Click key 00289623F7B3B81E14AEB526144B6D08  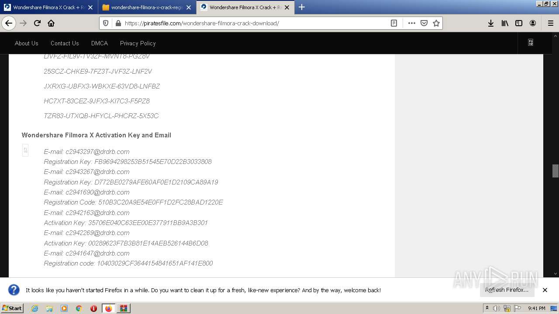(x=148, y=243)
